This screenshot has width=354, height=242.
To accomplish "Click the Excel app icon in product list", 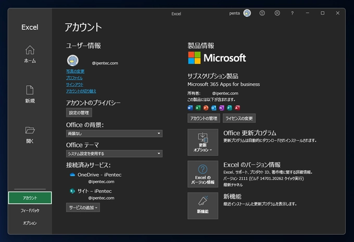I will tap(198, 108).
